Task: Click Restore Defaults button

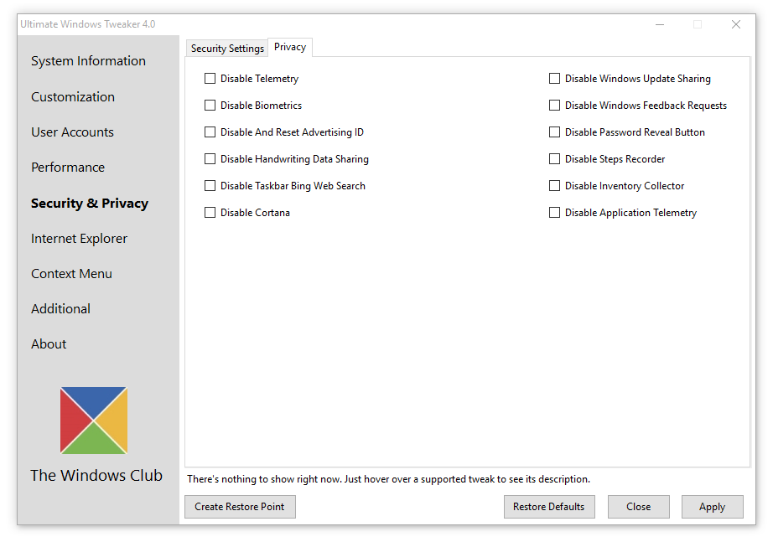Action: (x=549, y=507)
